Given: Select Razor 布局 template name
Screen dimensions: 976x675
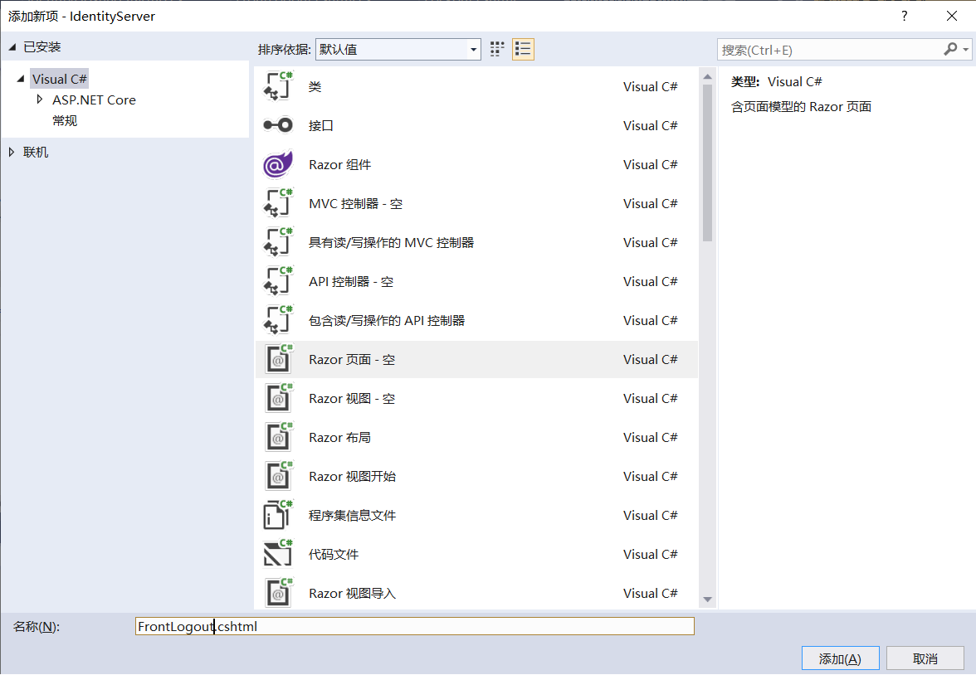Looking at the screenshot, I should pyautogui.click(x=340, y=437).
